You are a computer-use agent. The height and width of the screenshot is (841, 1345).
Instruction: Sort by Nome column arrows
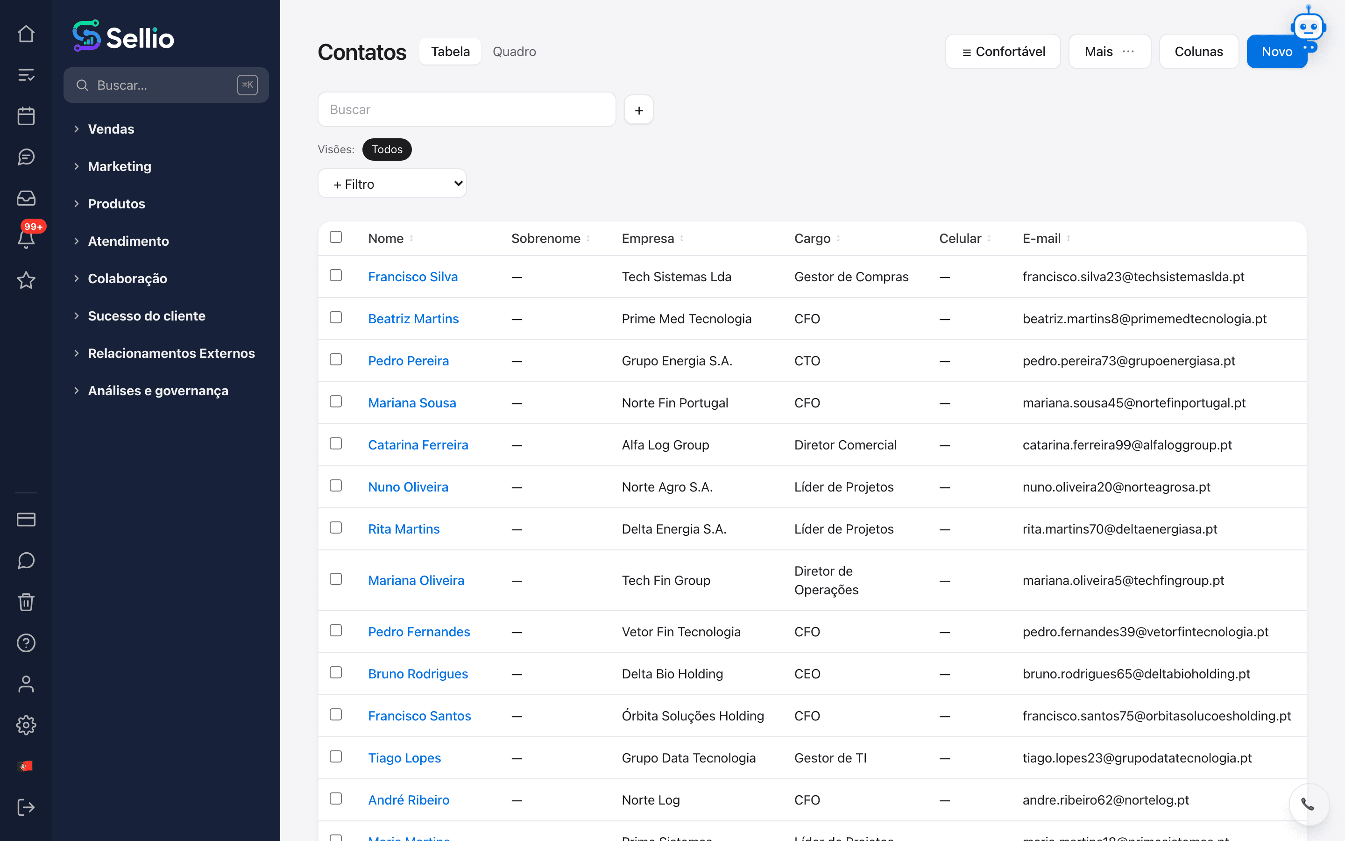[411, 239]
